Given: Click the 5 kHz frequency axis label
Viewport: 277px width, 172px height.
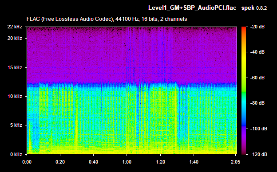Looking at the screenshot, I should (16, 125).
